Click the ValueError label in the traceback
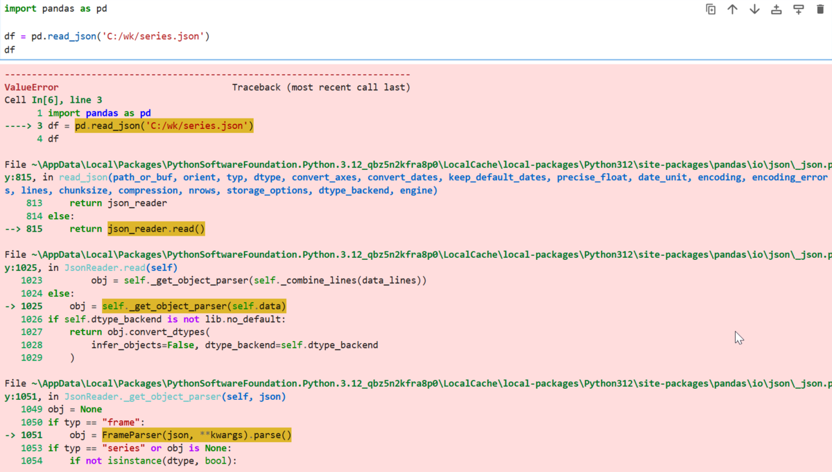 31,87
